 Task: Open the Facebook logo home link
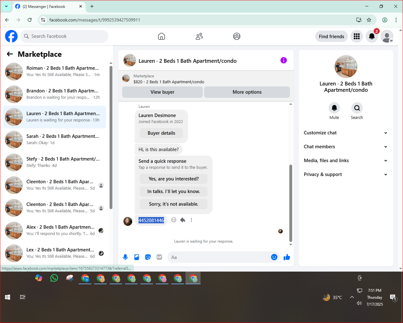pos(11,36)
